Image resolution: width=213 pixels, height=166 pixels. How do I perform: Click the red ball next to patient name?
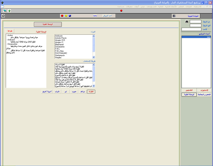click(x=62, y=16)
